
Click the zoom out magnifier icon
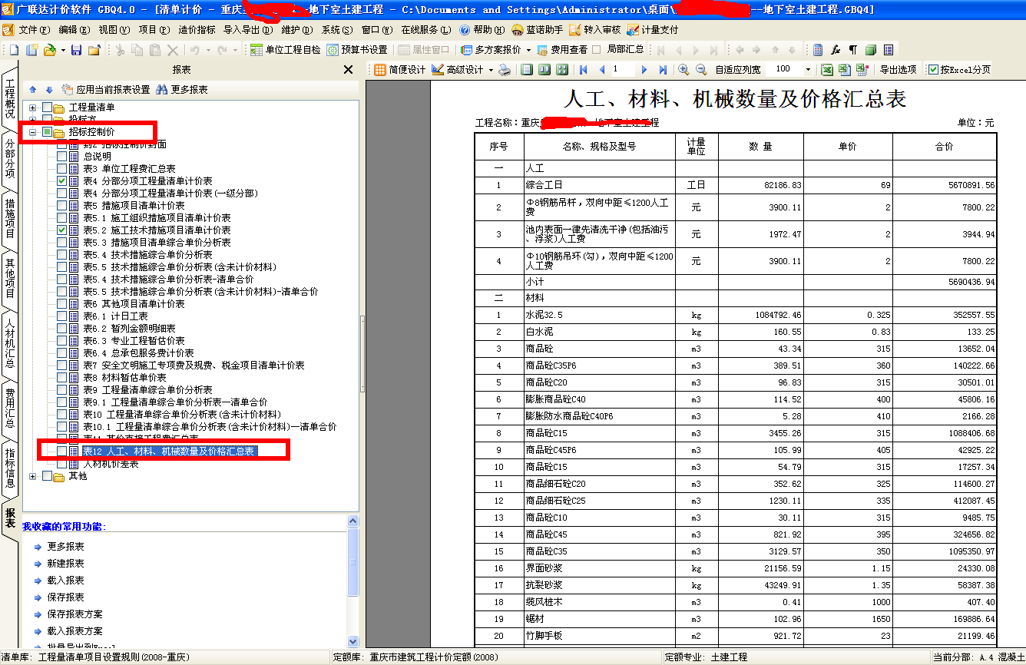(x=701, y=69)
